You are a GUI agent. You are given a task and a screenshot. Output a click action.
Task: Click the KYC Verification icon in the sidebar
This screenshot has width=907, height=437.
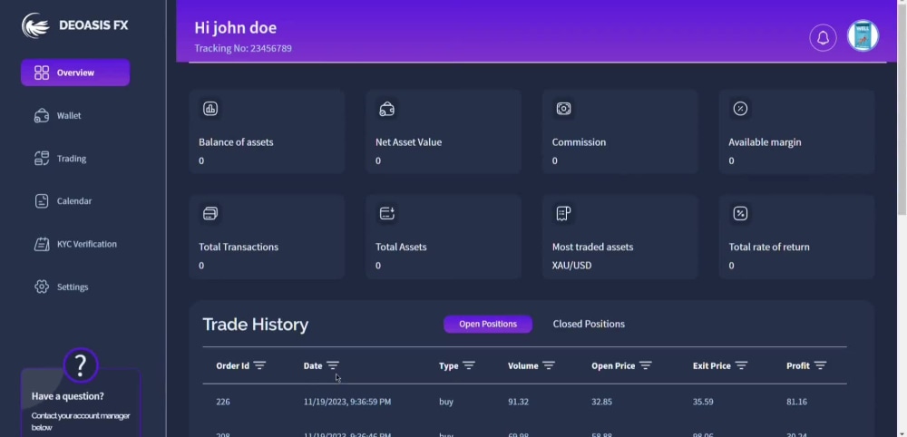(x=42, y=244)
